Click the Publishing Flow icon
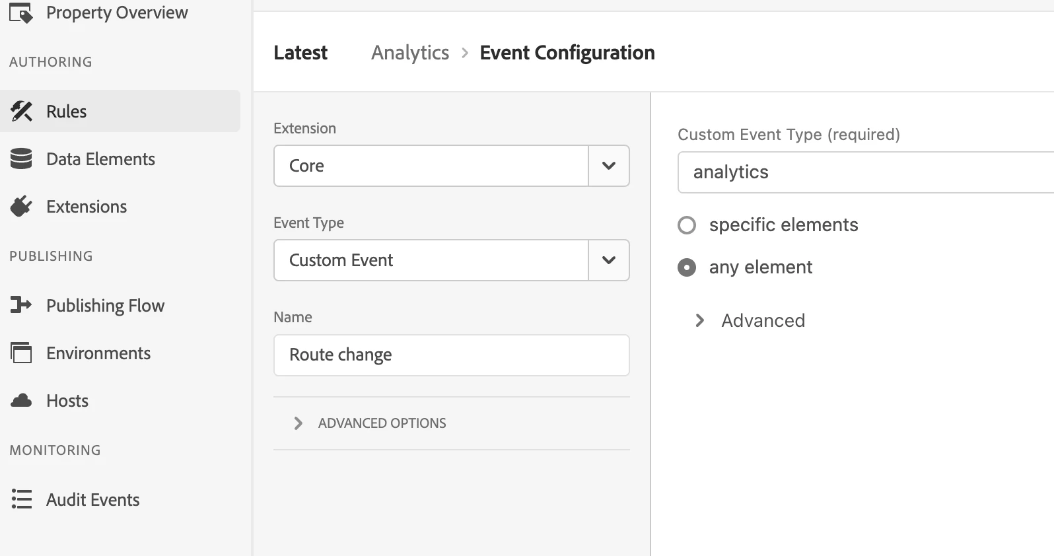The height and width of the screenshot is (556, 1054). [21, 305]
